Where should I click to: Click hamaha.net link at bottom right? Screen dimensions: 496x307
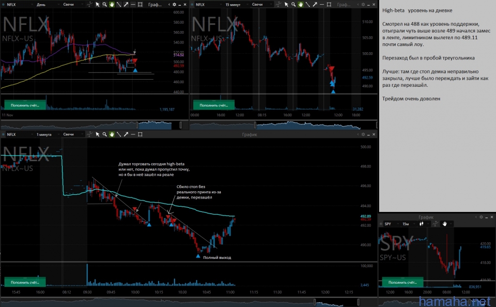455,302
